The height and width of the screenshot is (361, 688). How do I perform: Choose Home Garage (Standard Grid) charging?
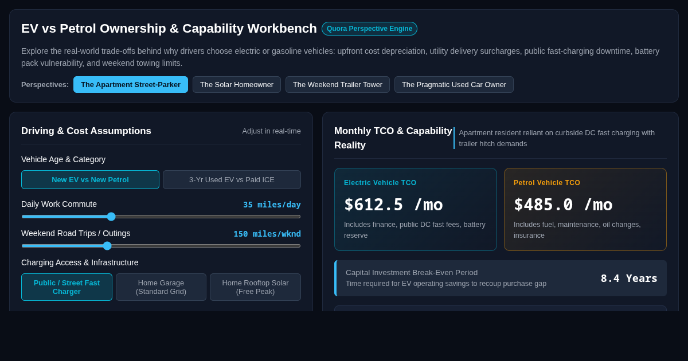tap(161, 287)
